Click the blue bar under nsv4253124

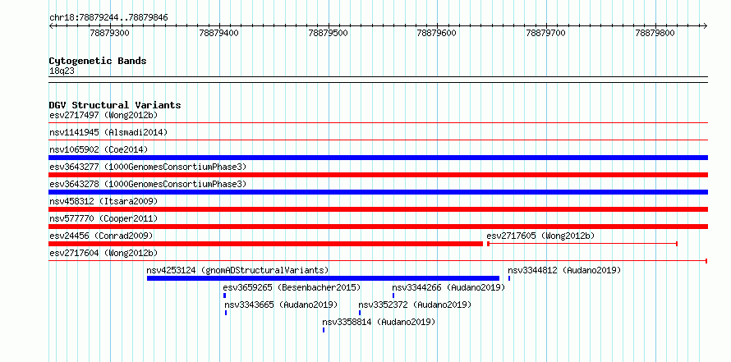tap(323, 278)
